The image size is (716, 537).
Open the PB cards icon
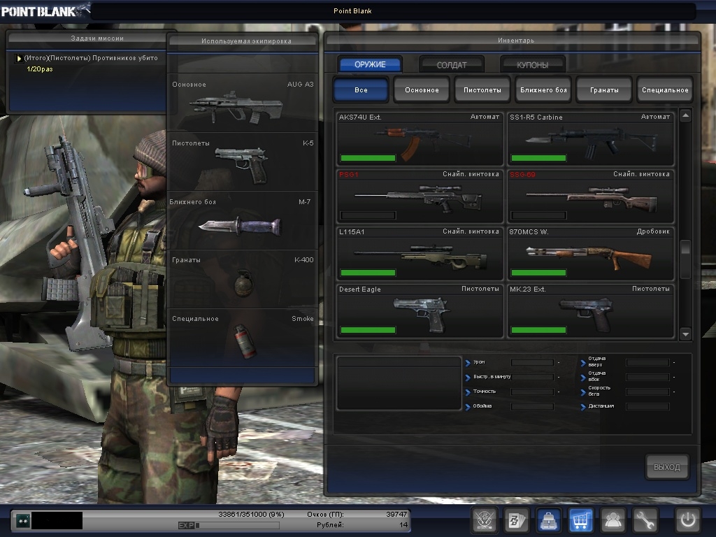[515, 520]
